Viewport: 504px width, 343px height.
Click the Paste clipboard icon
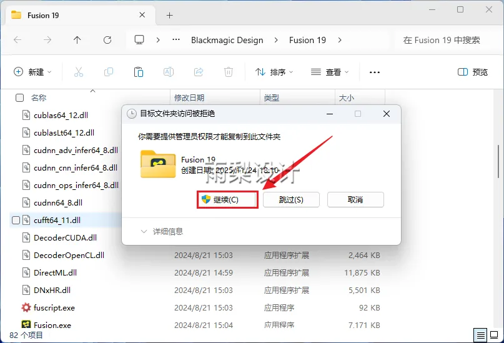point(139,72)
